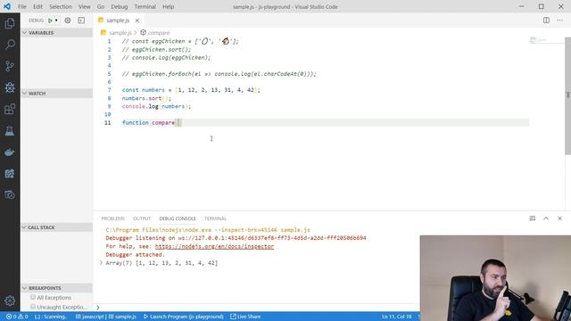Switch to the PROBLEMS panel tab
This screenshot has height=321, width=571.
pyautogui.click(x=113, y=218)
